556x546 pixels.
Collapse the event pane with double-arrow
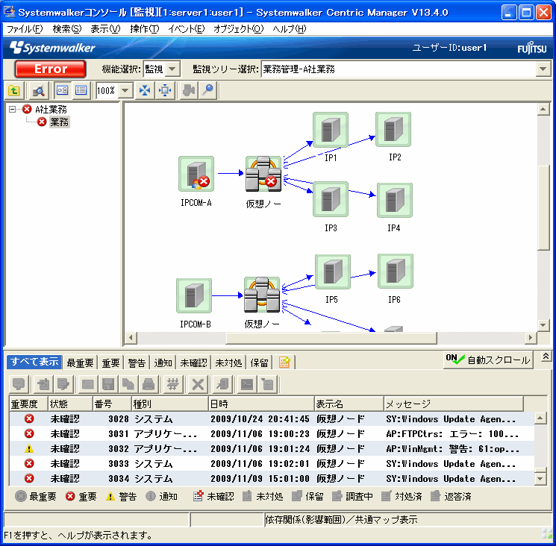coord(546,357)
